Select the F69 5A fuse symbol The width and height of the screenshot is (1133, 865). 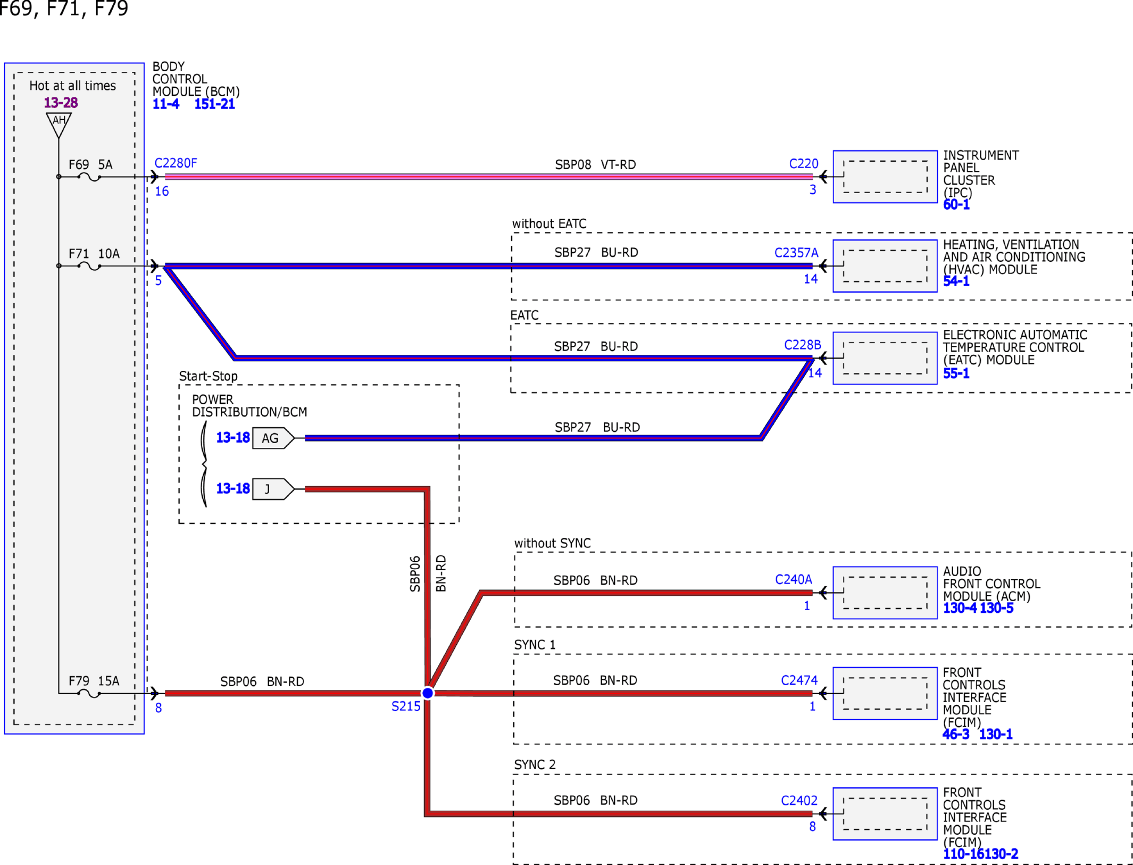(89, 177)
